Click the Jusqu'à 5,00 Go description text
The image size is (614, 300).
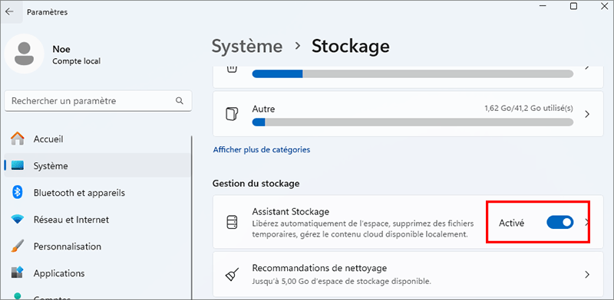tap(342, 282)
